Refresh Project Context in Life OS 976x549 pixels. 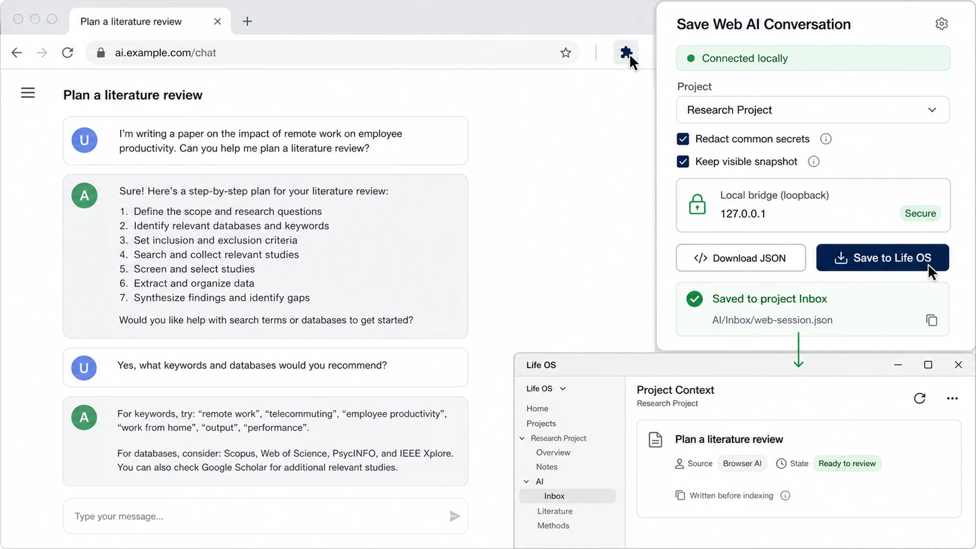point(920,398)
